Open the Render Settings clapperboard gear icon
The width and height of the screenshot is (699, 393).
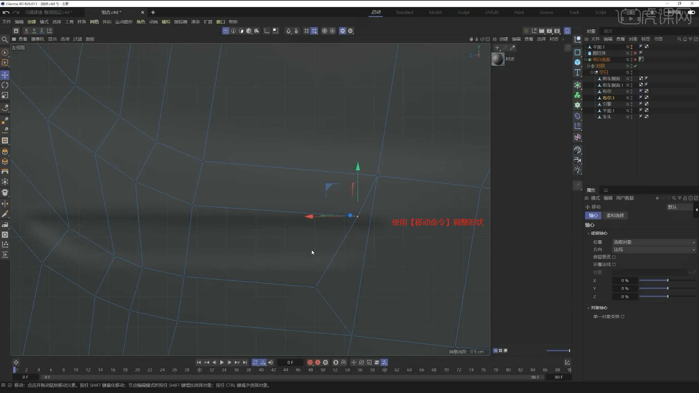[x=557, y=31]
